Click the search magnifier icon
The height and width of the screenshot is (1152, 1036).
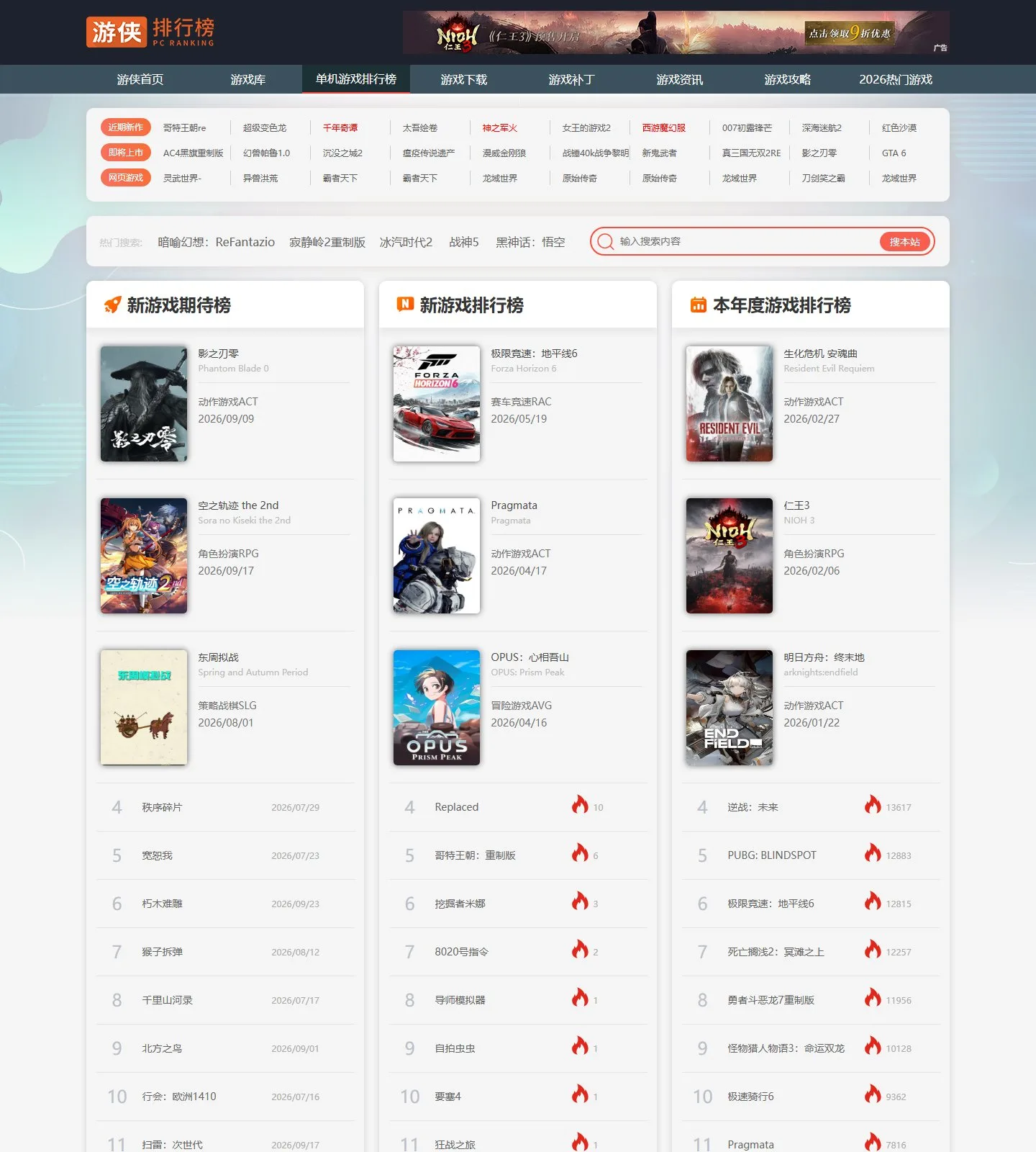pos(606,242)
